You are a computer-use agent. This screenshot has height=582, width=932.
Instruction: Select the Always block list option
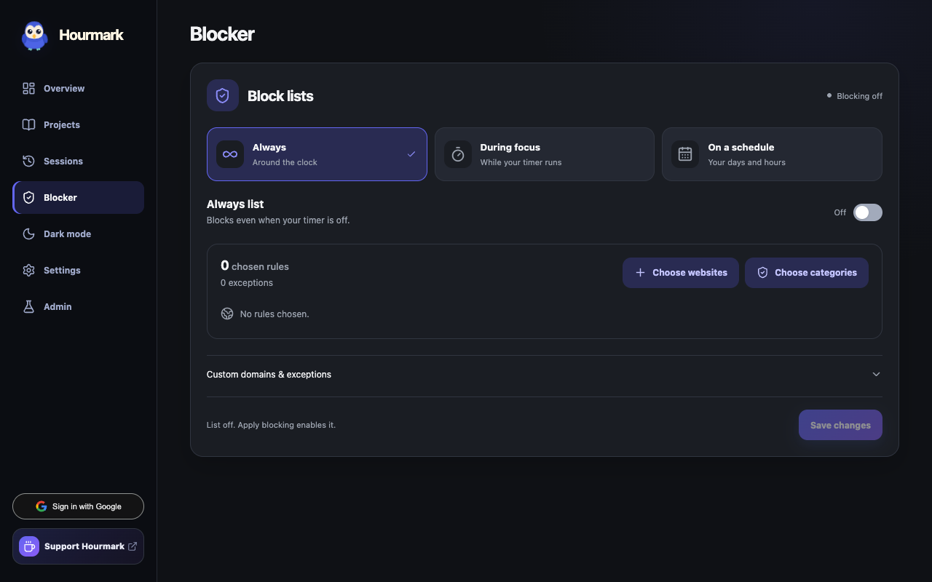click(317, 154)
